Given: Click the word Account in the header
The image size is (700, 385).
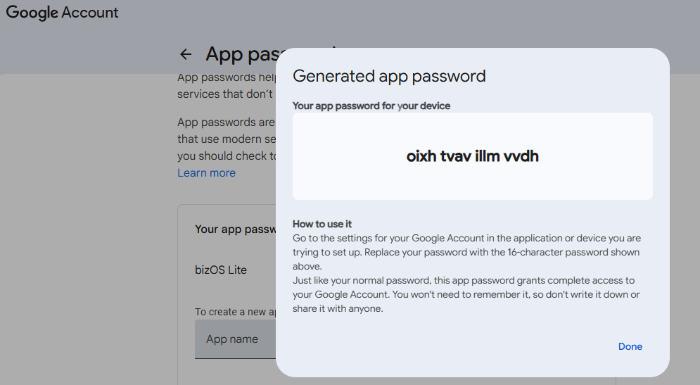Looking at the screenshot, I should [91, 13].
